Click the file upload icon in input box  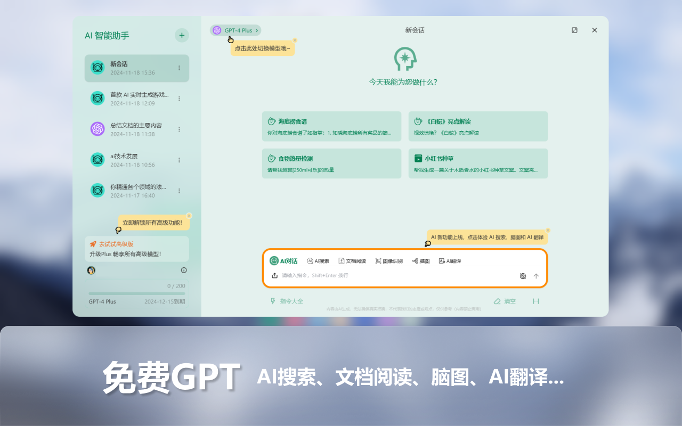[274, 276]
